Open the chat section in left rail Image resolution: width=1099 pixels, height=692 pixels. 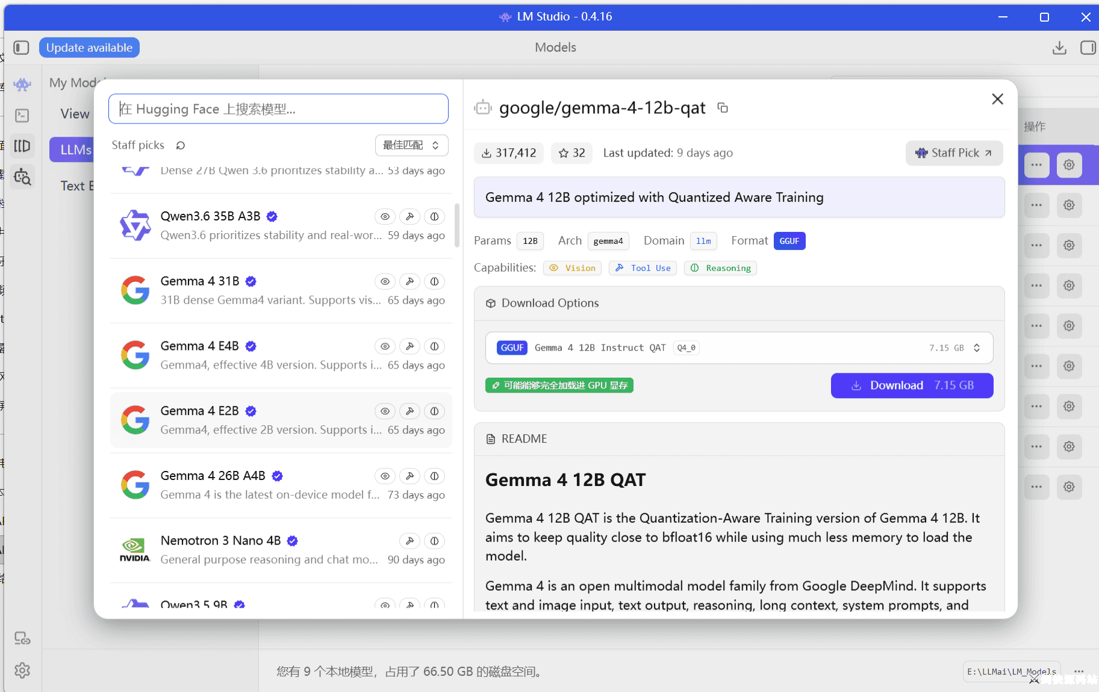[22, 84]
